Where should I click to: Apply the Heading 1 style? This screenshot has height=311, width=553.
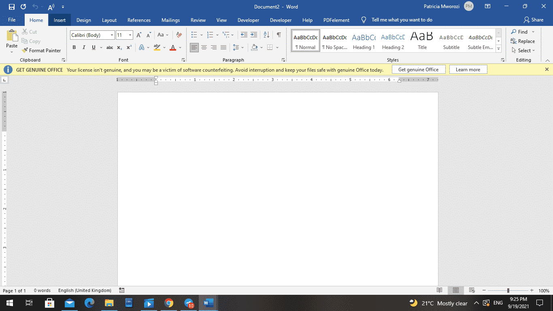(364, 41)
